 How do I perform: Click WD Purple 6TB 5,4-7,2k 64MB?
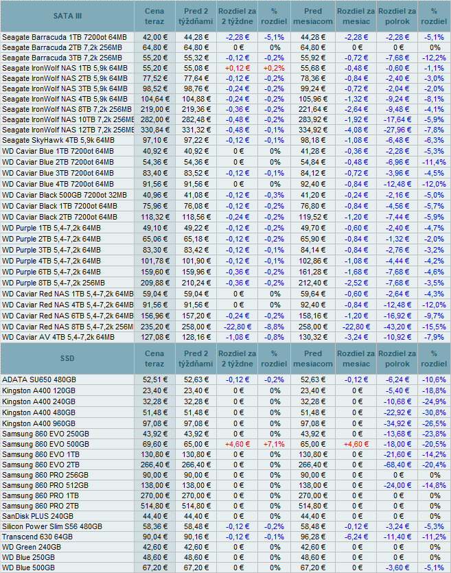(51, 272)
